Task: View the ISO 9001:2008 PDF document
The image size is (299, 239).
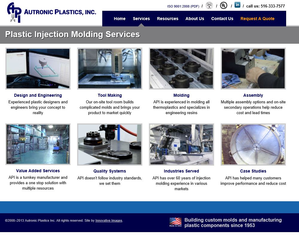Action: click(182, 5)
